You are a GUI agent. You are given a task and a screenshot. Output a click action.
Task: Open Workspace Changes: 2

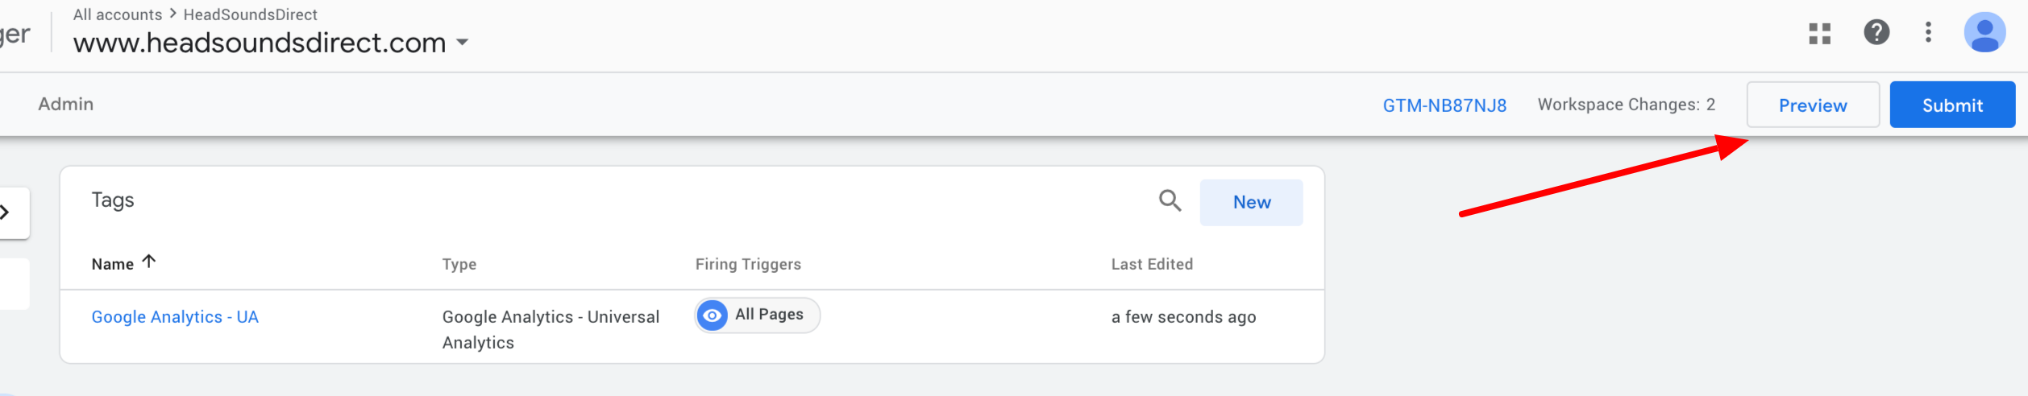pos(1626,105)
